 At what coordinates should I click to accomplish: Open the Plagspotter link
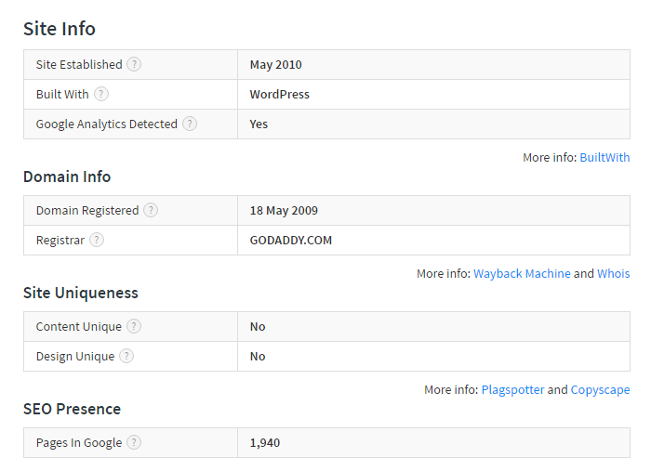(512, 390)
